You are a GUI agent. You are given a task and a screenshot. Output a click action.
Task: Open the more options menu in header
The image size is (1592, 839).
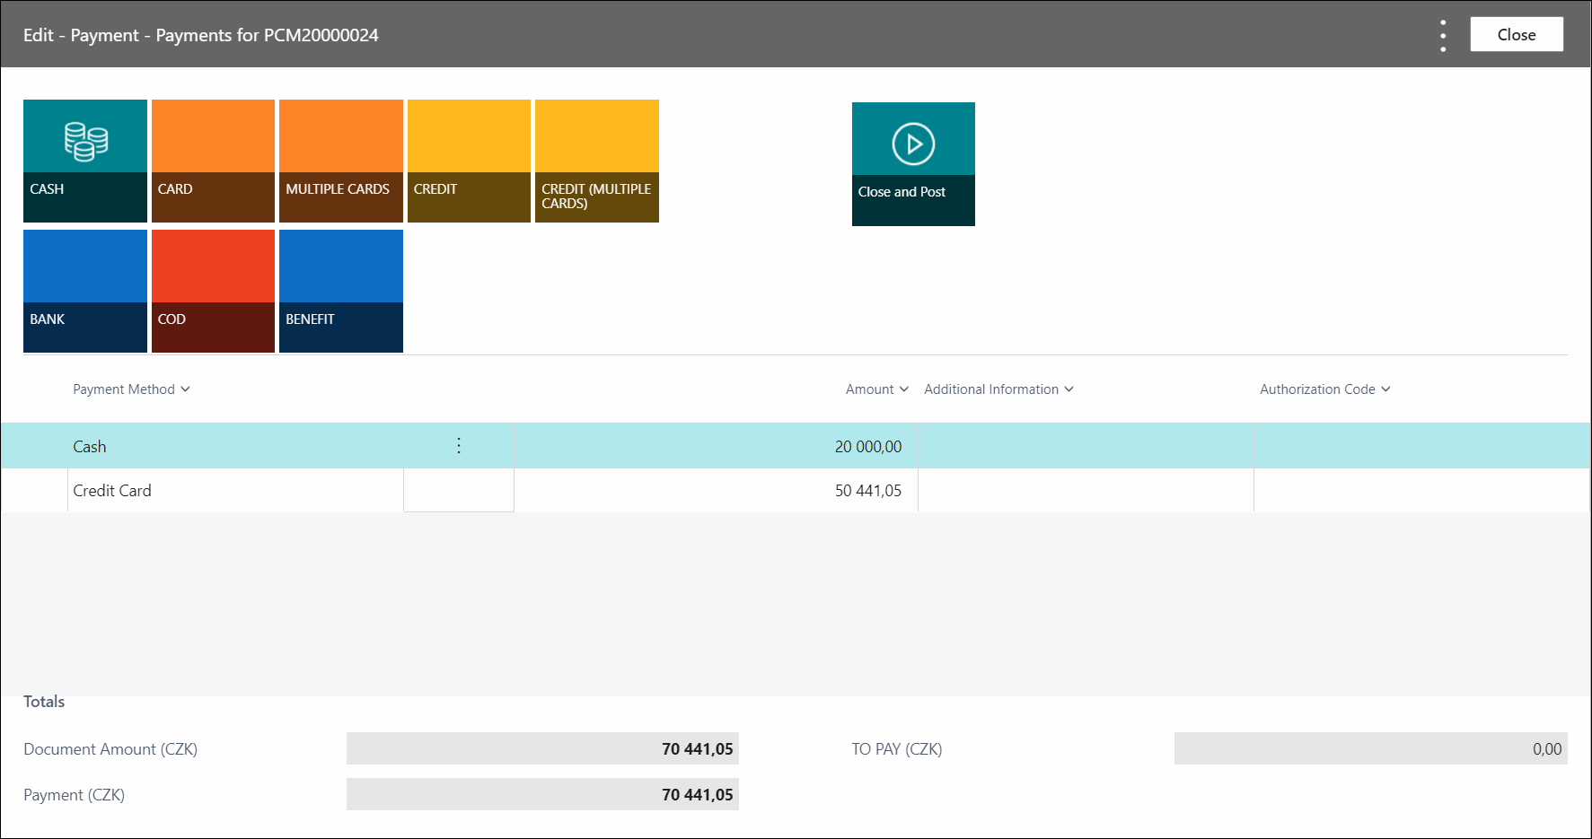point(1443,35)
